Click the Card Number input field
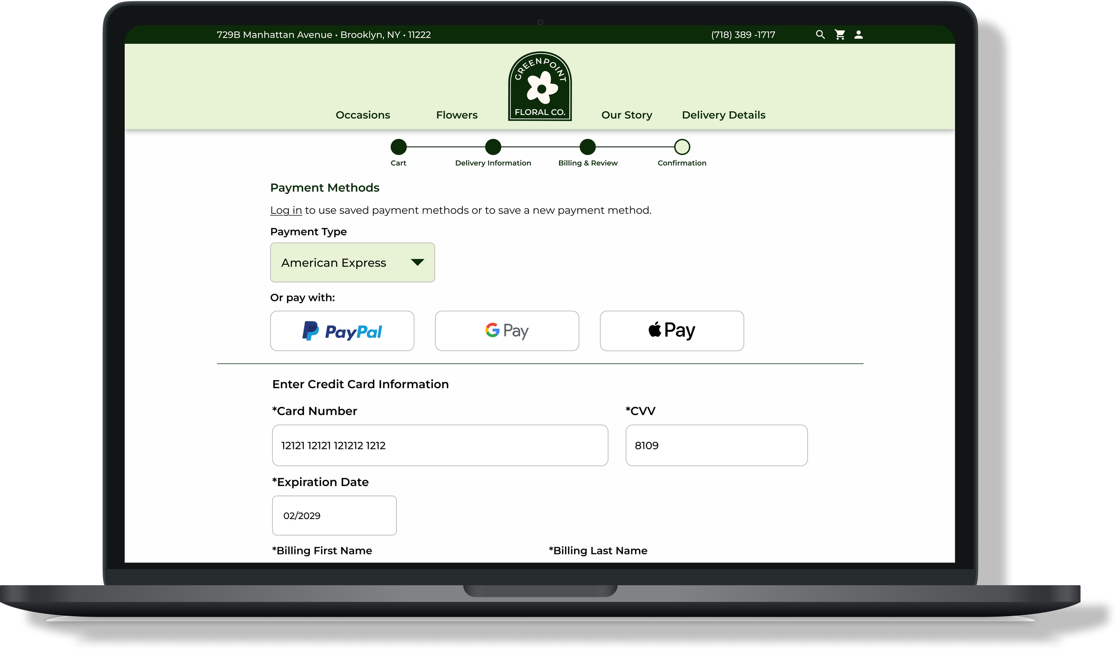 coord(440,445)
